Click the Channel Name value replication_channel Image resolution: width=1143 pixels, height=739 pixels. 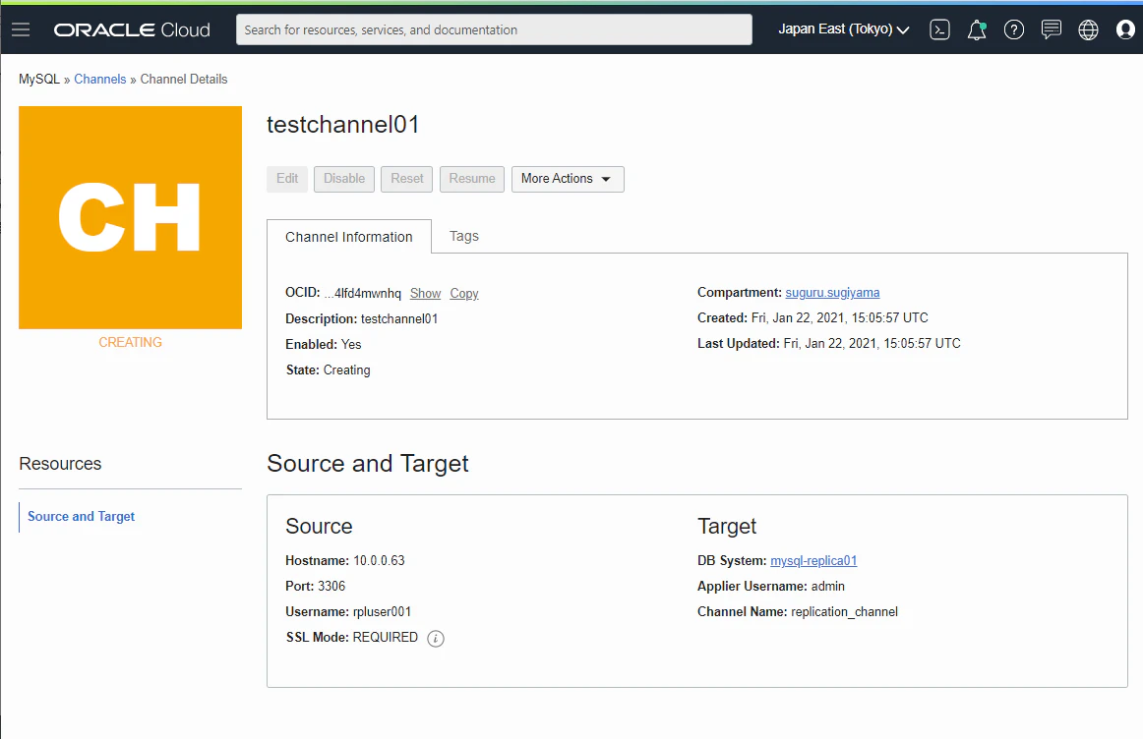[x=844, y=611]
